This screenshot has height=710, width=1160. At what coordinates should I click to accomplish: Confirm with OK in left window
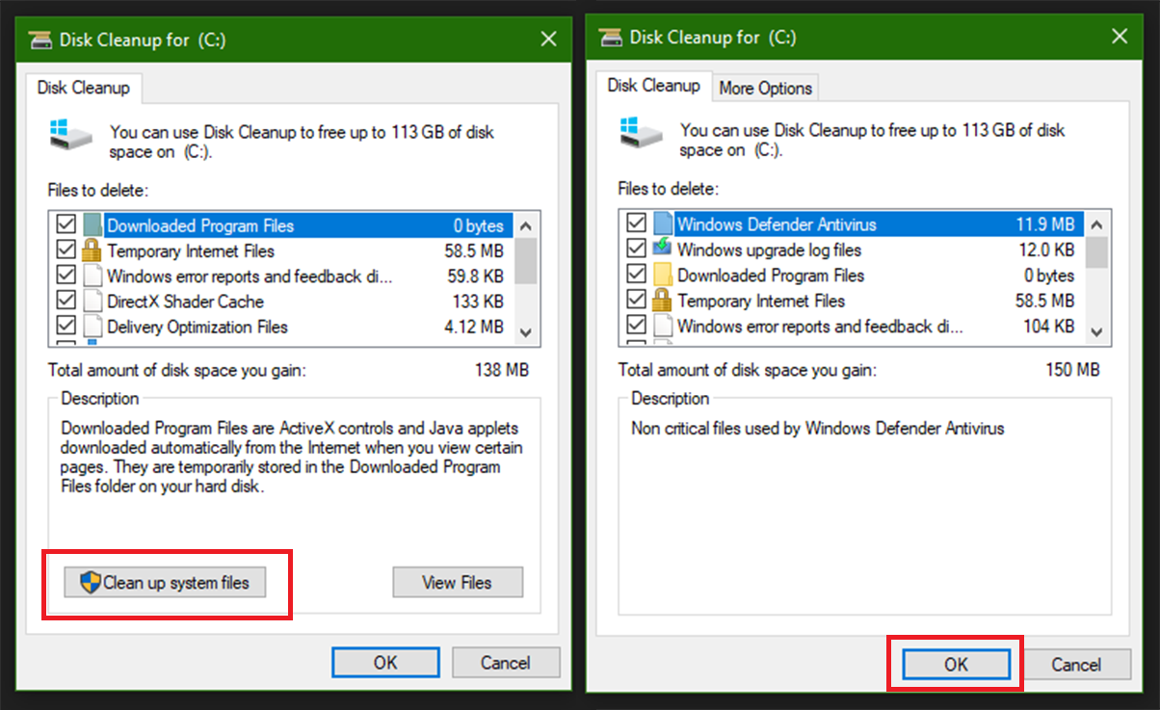coord(385,663)
